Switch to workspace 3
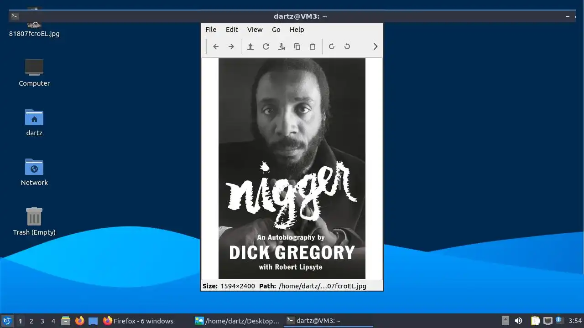Image resolution: width=584 pixels, height=328 pixels. [x=42, y=321]
